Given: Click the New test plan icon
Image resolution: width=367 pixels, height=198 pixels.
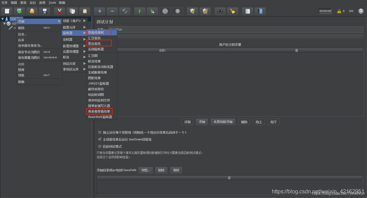Looking at the screenshot, I should point(7,11).
